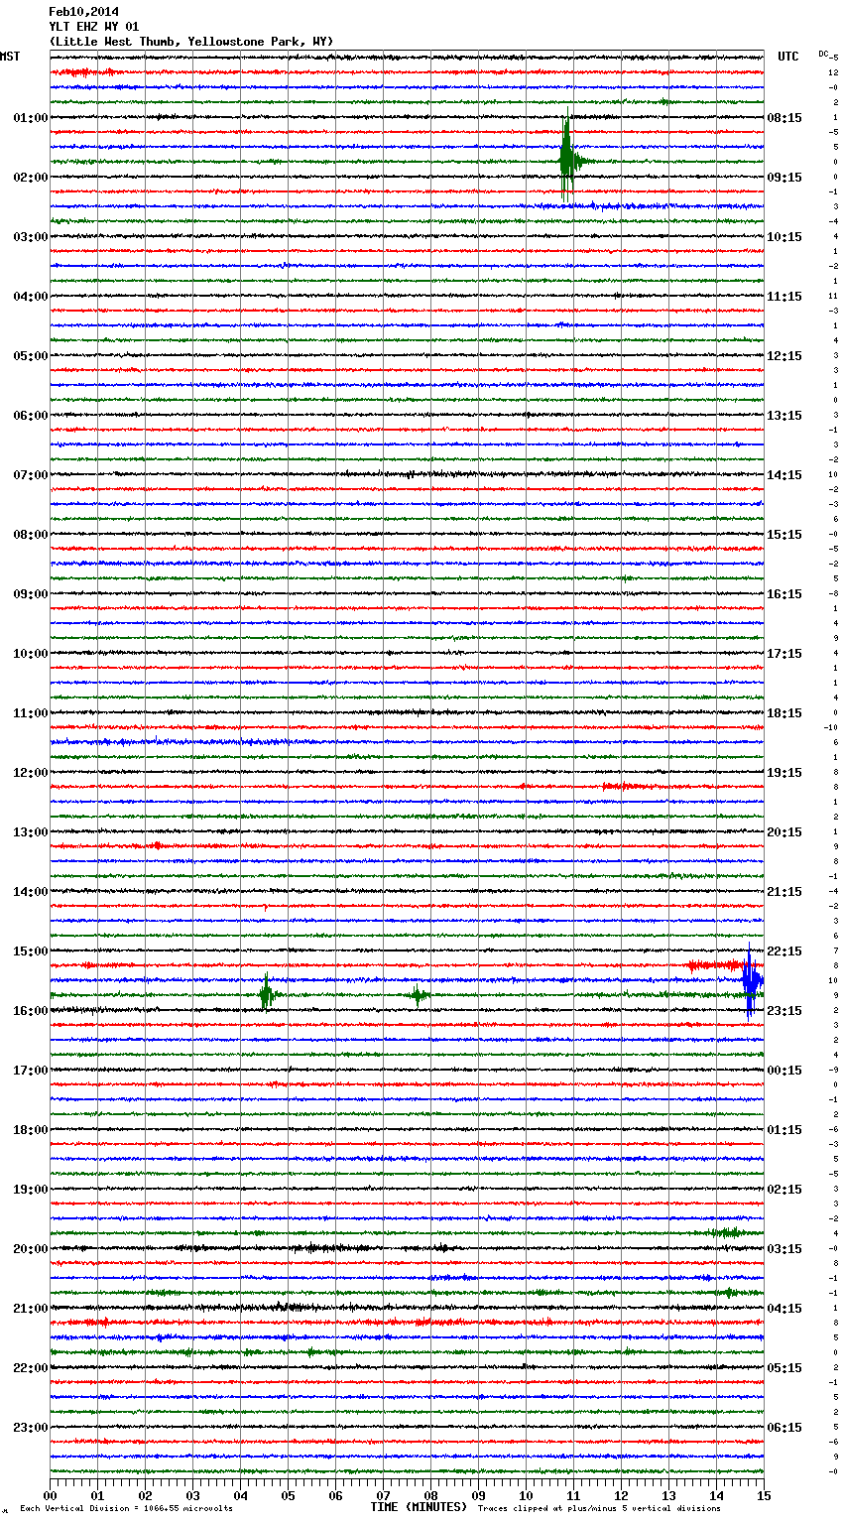The width and height of the screenshot is (843, 1522).
Task: Click minute 08 on the bottom axis
Action: click(x=430, y=1495)
